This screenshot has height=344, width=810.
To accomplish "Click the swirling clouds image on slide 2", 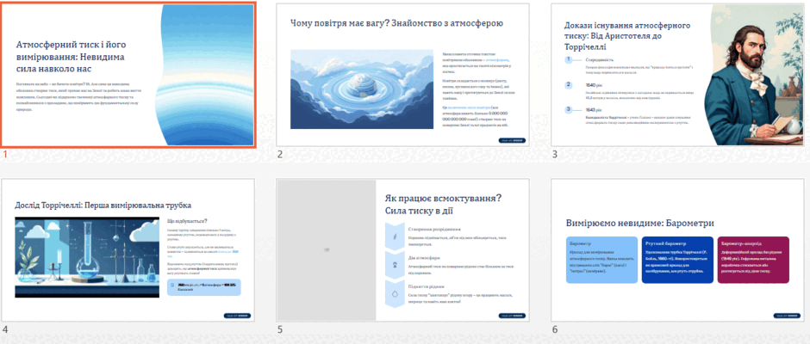I will point(362,89).
